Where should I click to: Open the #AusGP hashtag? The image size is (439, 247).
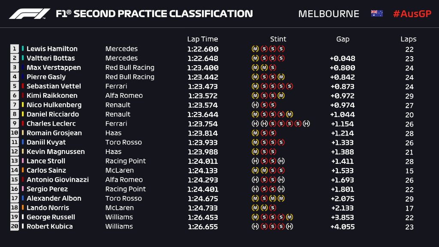(412, 14)
